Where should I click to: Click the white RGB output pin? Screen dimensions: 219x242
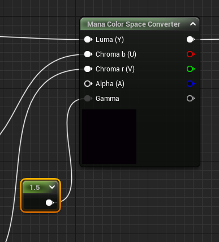coord(191,40)
